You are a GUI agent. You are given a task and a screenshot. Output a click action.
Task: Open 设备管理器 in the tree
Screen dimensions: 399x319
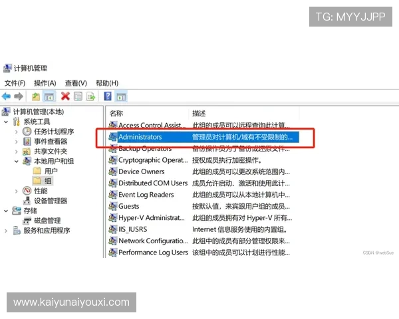(51, 201)
